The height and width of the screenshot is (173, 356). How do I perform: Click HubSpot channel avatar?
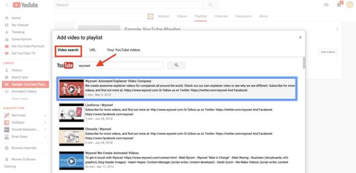pos(7,122)
